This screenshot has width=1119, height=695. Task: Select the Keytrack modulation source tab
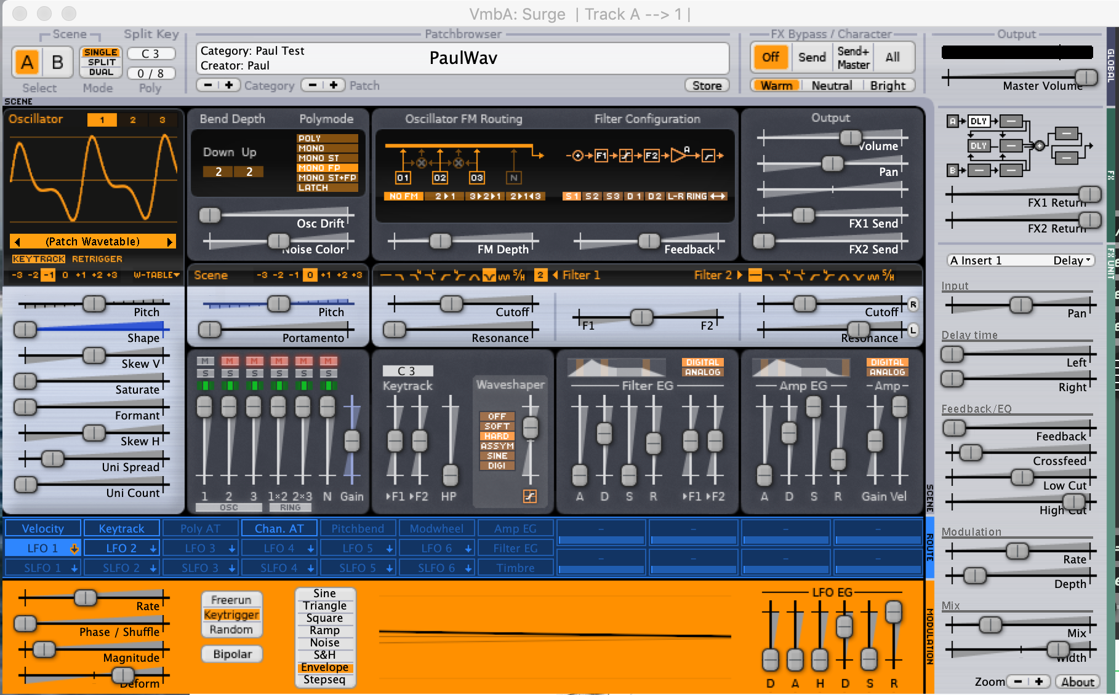pyautogui.click(x=121, y=528)
